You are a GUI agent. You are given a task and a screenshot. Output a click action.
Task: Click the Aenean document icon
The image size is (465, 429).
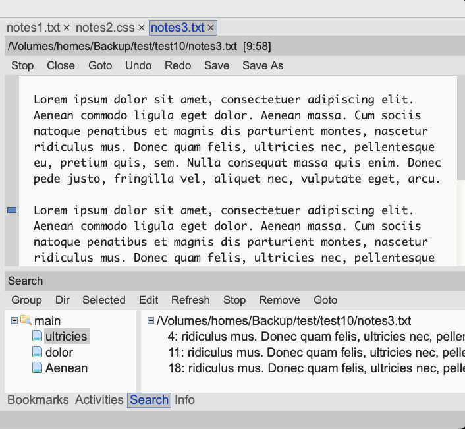coord(37,368)
